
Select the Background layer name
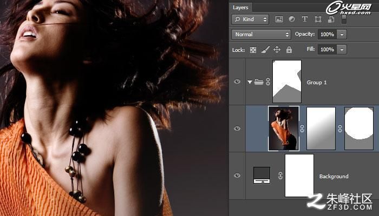334,176
